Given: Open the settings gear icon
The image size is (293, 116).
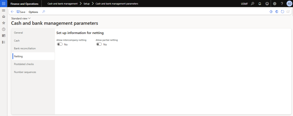Looking at the screenshot, I should (275, 4).
